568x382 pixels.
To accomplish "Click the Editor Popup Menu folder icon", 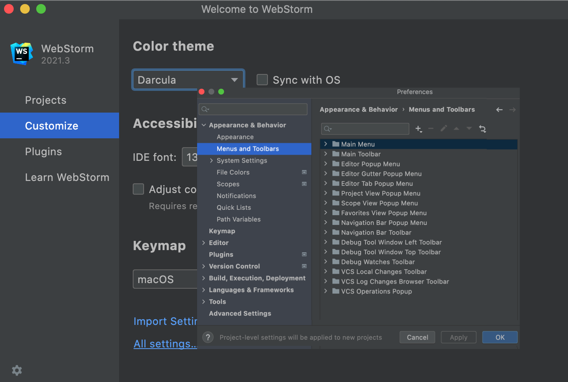I will click(x=336, y=164).
